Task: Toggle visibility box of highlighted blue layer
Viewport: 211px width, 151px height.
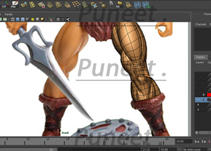Action: (x=198, y=100)
